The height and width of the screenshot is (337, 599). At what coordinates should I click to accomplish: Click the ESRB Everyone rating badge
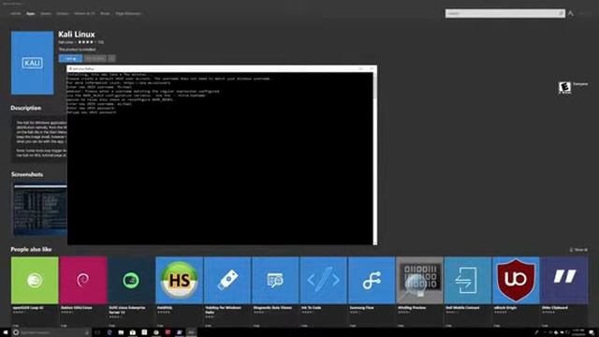coord(564,87)
